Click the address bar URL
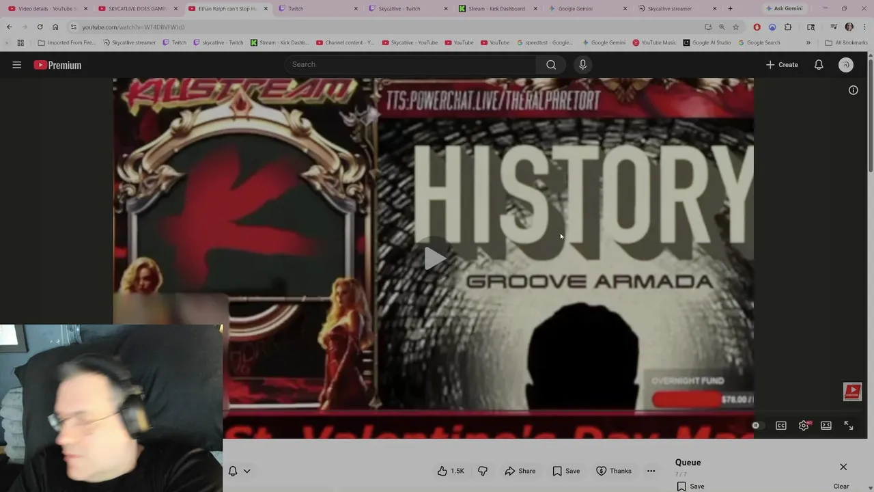Screen dimensions: 874x492 [x=133, y=27]
